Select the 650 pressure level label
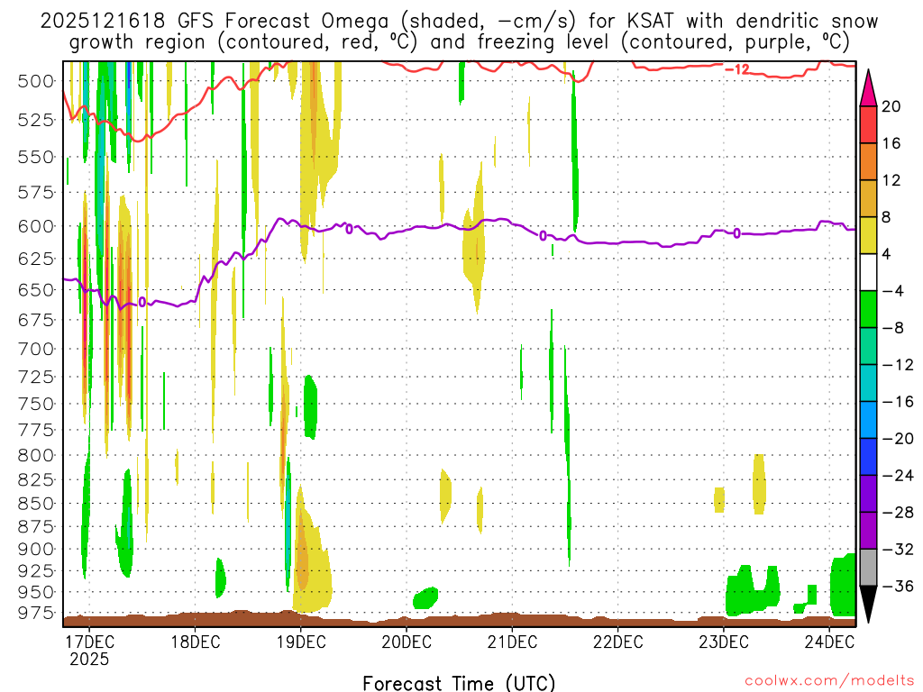Screen dimensions: 923x692 (36, 290)
